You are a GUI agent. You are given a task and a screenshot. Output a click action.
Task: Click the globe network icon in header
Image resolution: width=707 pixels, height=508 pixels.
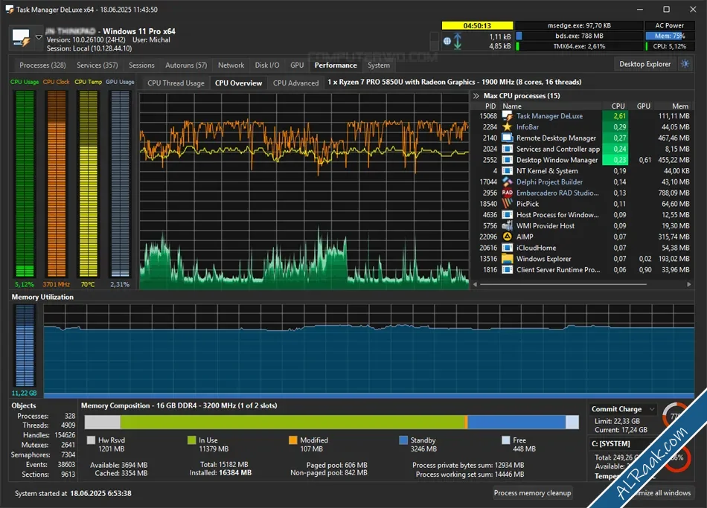click(x=447, y=41)
